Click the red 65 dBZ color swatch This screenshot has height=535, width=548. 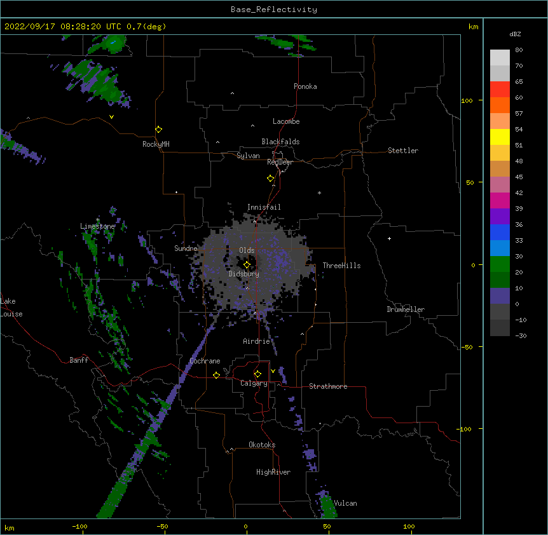(x=500, y=89)
